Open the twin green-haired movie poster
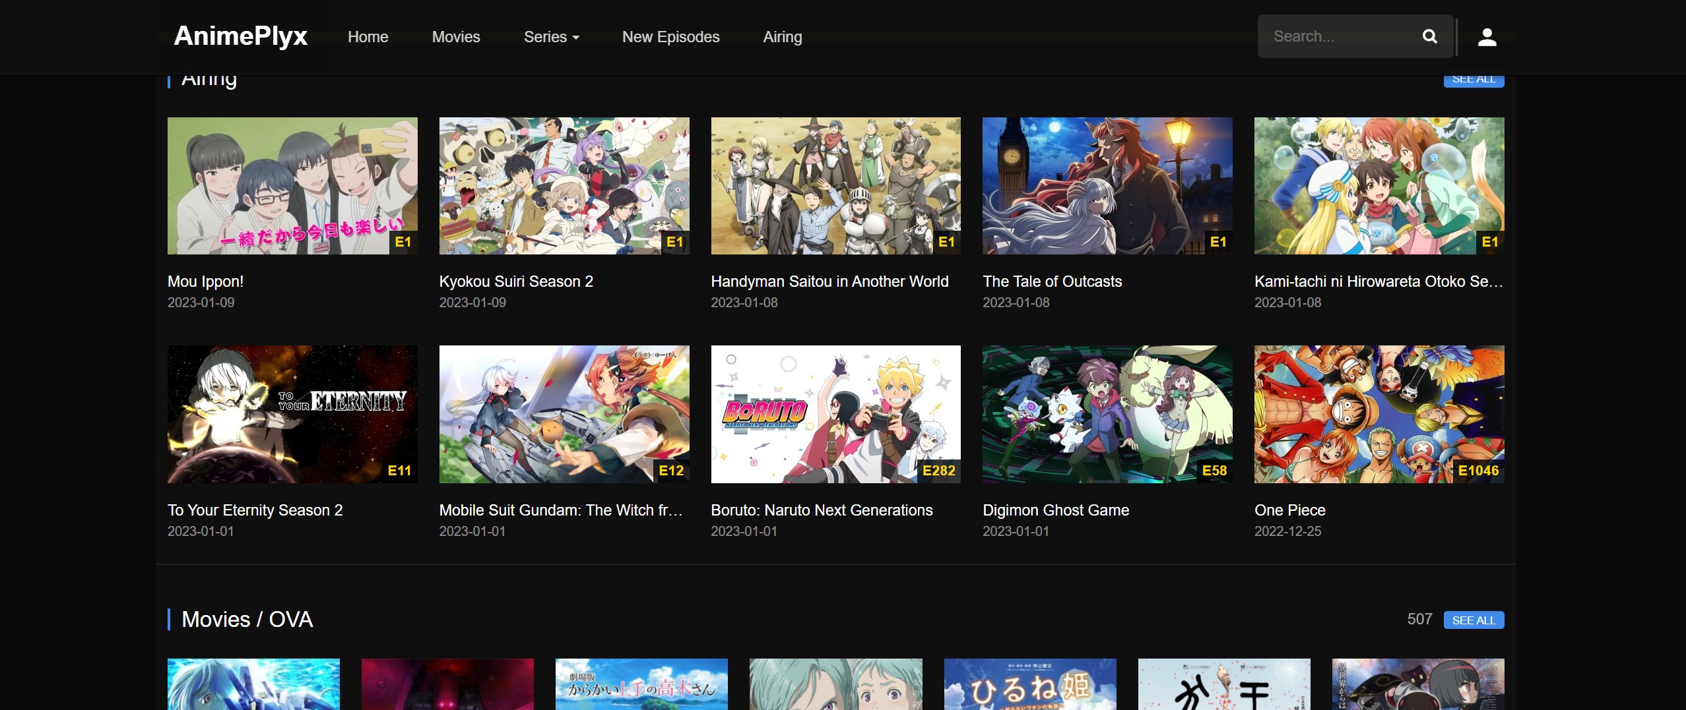Image resolution: width=1686 pixels, height=710 pixels. [x=836, y=684]
